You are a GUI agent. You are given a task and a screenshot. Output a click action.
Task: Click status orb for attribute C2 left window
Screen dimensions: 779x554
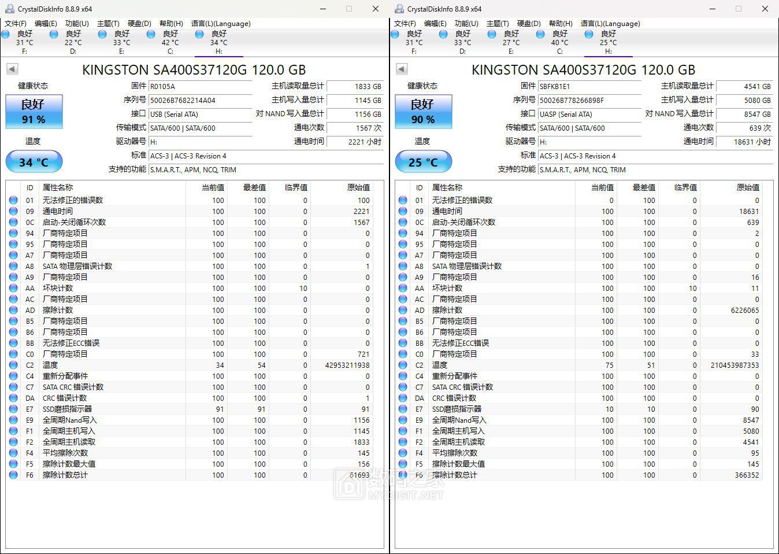point(13,365)
